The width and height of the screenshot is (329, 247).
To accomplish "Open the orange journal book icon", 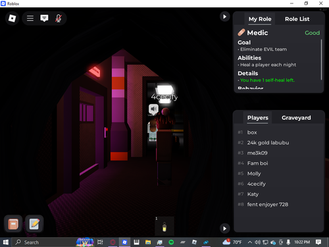I will coord(13,224).
